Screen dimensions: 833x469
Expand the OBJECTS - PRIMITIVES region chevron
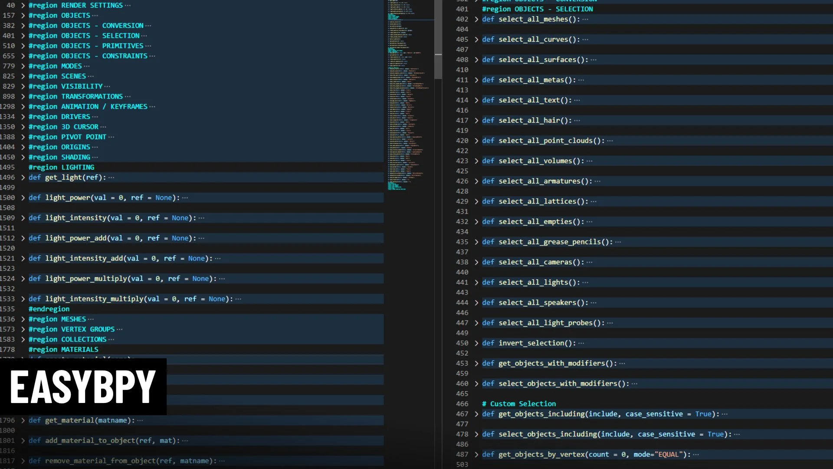pyautogui.click(x=23, y=46)
